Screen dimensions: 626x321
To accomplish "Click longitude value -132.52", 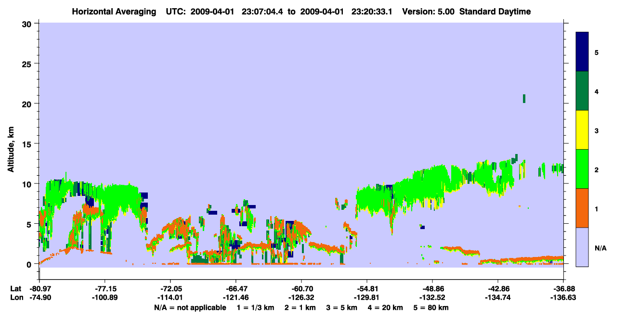I will tap(432, 298).
